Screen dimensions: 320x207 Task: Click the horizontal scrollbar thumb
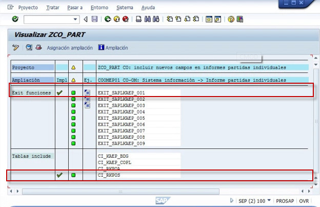click(121, 192)
